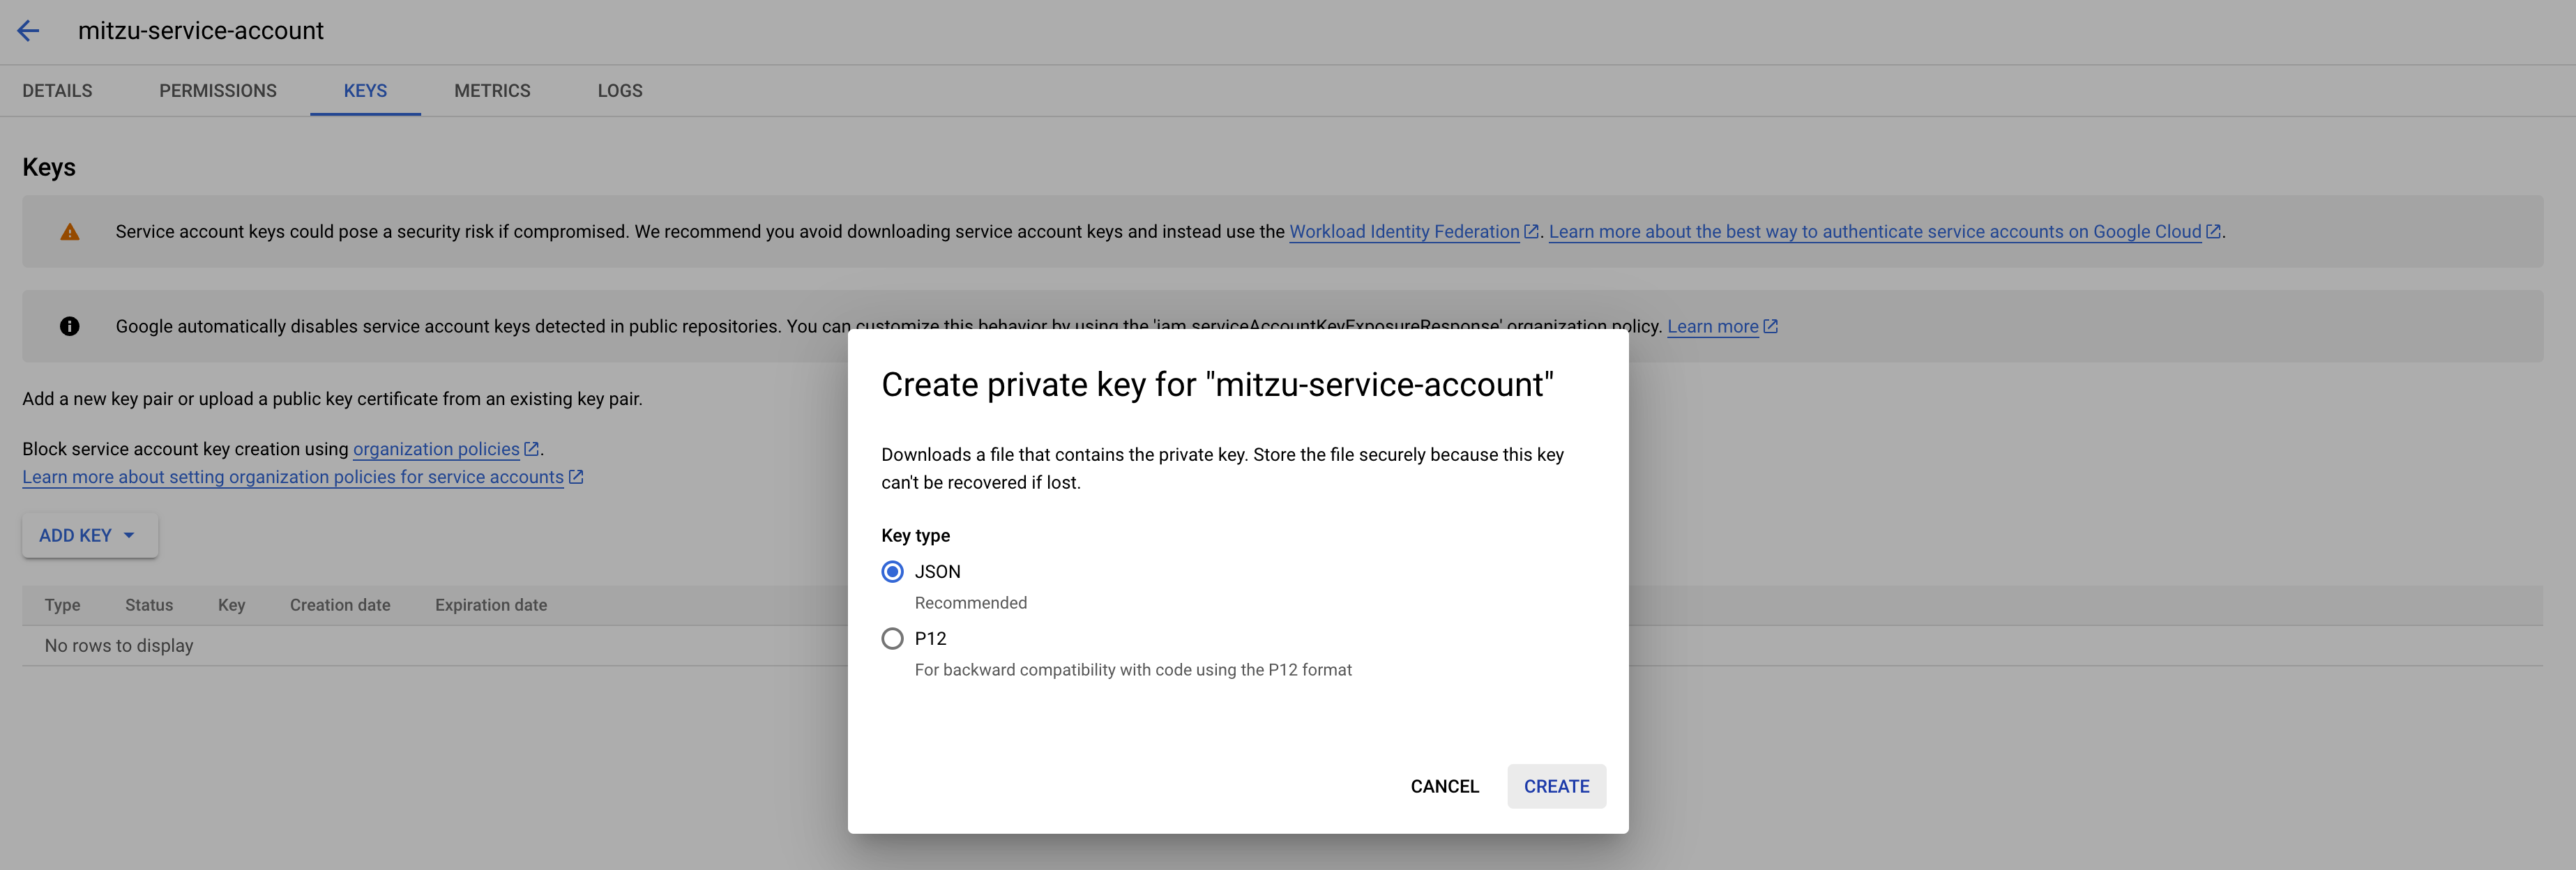
Task: Click the Expiration date column header
Action: [491, 605]
